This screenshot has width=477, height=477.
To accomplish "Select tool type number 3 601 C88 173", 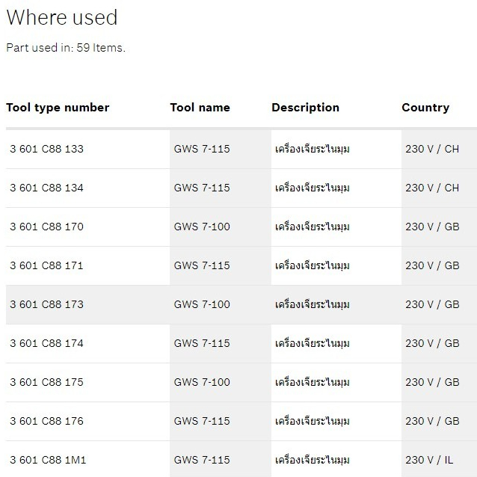I will pyautogui.click(x=46, y=304).
